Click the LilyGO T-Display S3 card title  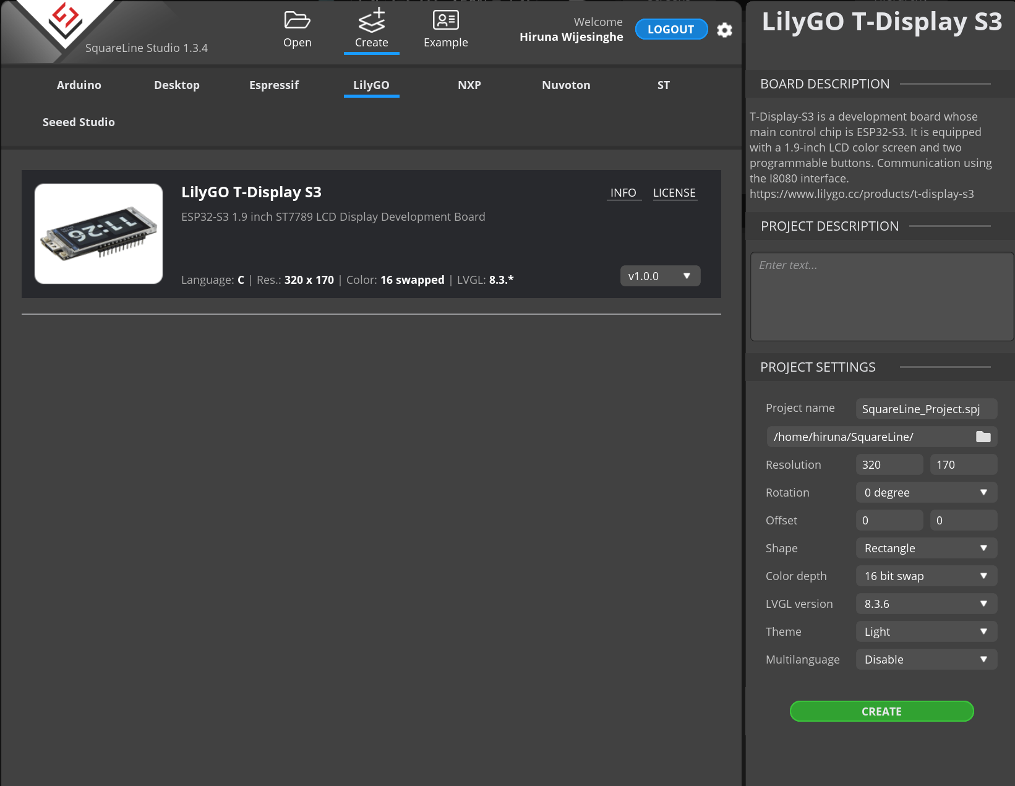pos(251,192)
